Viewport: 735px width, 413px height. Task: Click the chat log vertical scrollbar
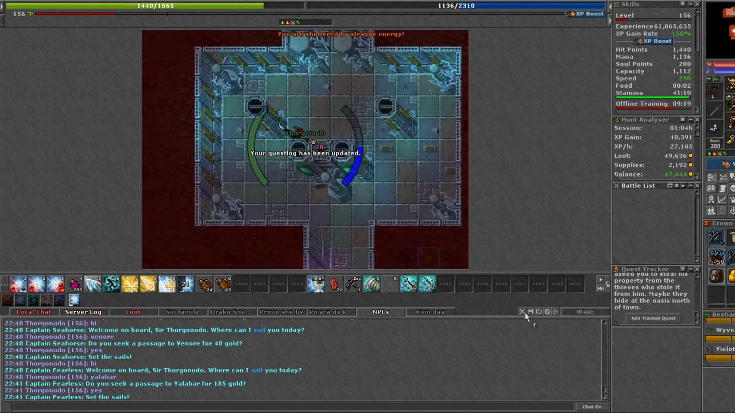point(604,360)
